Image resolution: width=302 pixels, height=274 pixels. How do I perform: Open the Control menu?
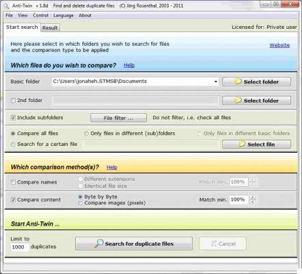[x=40, y=16]
